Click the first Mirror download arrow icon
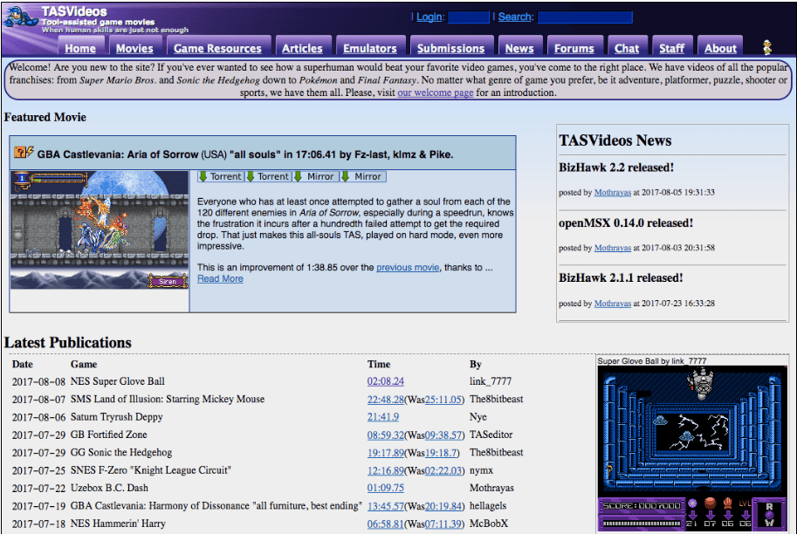This screenshot has height=534, width=797. pyautogui.click(x=296, y=175)
